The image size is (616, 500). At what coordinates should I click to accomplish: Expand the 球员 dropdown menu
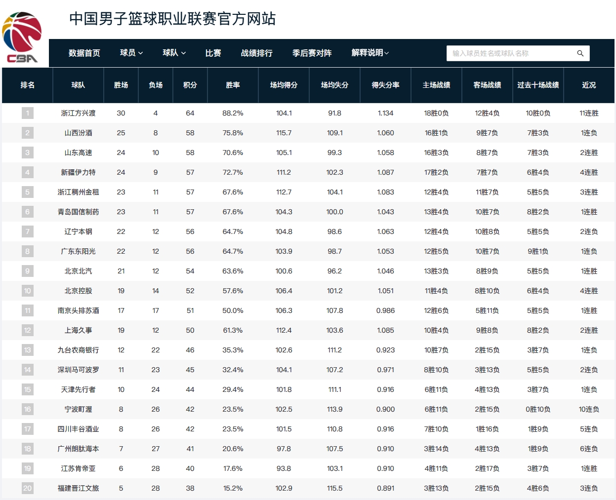(131, 53)
